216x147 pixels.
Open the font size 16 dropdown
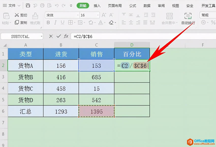(98, 15)
